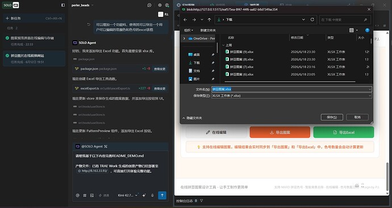Click the 保存(S) button
Screen dimensions: 392x208
(332, 117)
